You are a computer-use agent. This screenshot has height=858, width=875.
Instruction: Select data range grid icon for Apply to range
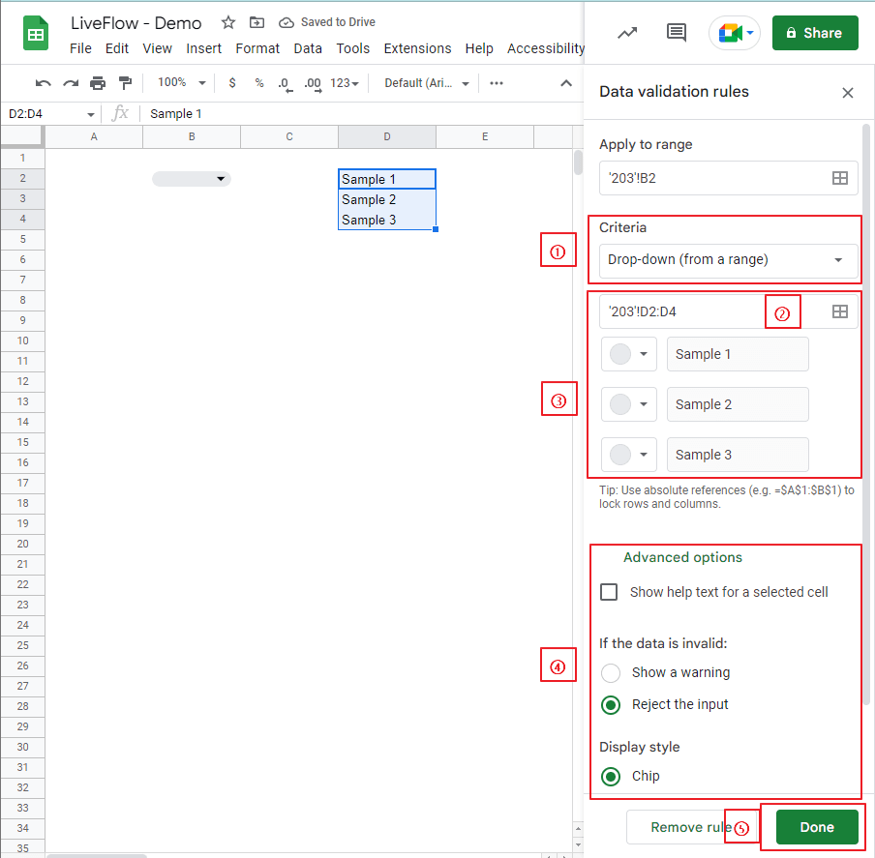pos(840,178)
